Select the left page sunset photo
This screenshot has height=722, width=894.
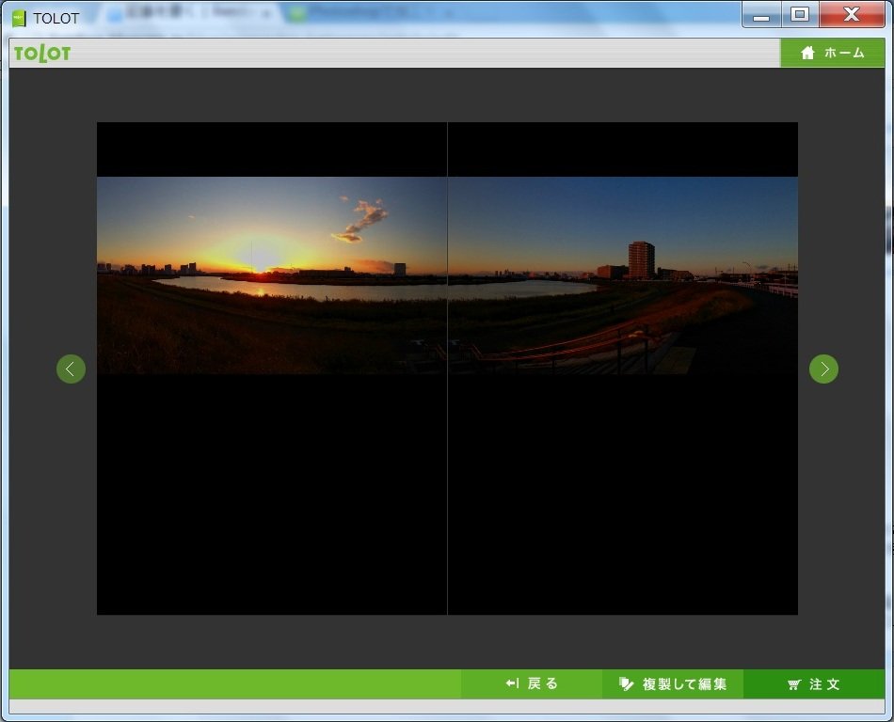pyautogui.click(x=272, y=275)
